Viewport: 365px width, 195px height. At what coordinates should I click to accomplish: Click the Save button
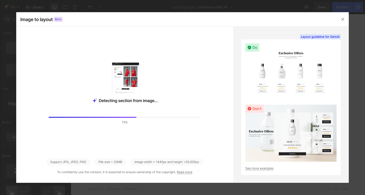tap(322, 7)
